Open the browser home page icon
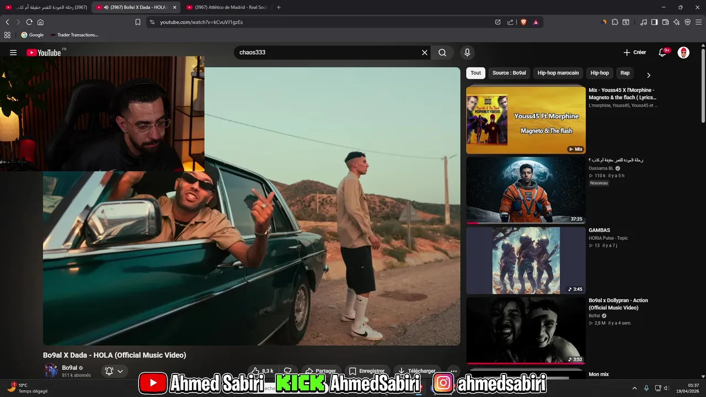 pyautogui.click(x=40, y=22)
